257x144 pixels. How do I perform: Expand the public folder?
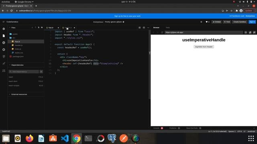(x=15, y=34)
